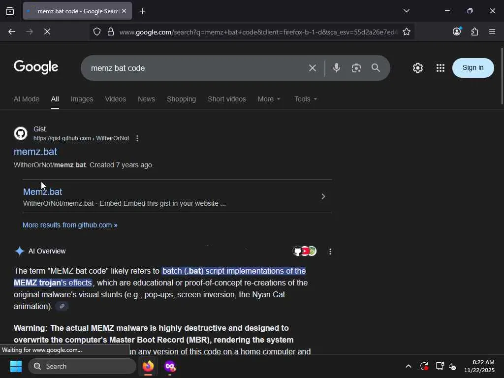504x378 pixels.
Task: Click the AI Overview sparkle icon
Action: click(x=19, y=251)
